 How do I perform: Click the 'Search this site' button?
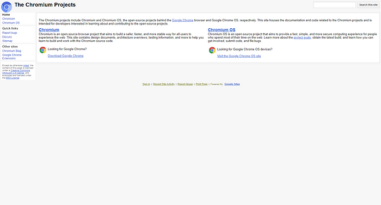[368, 5]
